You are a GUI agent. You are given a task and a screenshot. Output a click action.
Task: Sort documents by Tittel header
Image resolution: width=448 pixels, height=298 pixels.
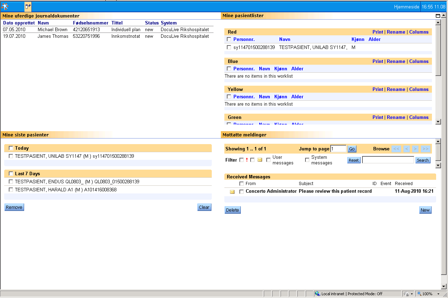tap(117, 23)
